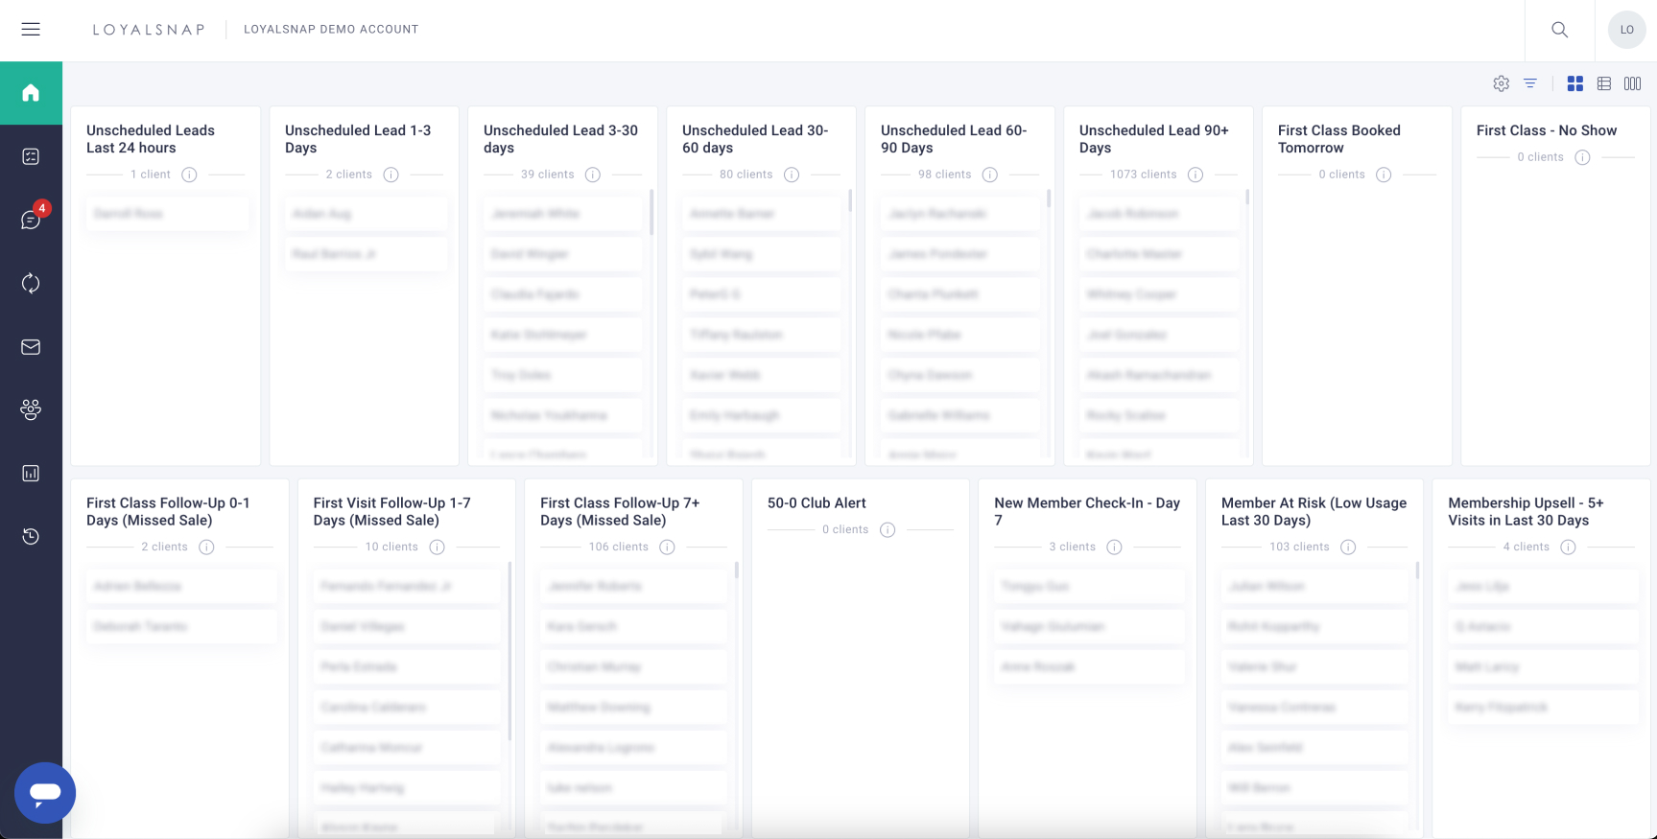Show info for Membership Upsell list
Image resolution: width=1657 pixels, height=839 pixels.
(1568, 547)
